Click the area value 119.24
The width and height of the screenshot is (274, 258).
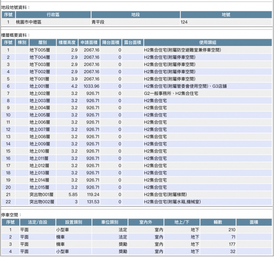pos(93,194)
